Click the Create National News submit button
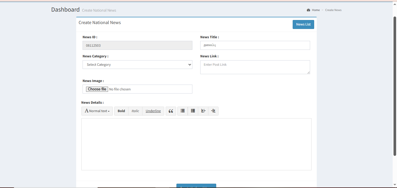 click(x=196, y=186)
